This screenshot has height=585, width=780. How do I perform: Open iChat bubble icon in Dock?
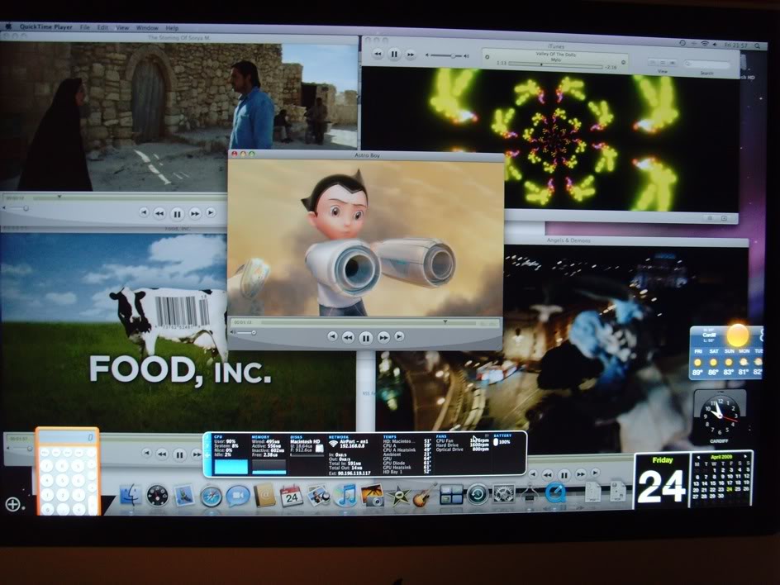pos(238,497)
